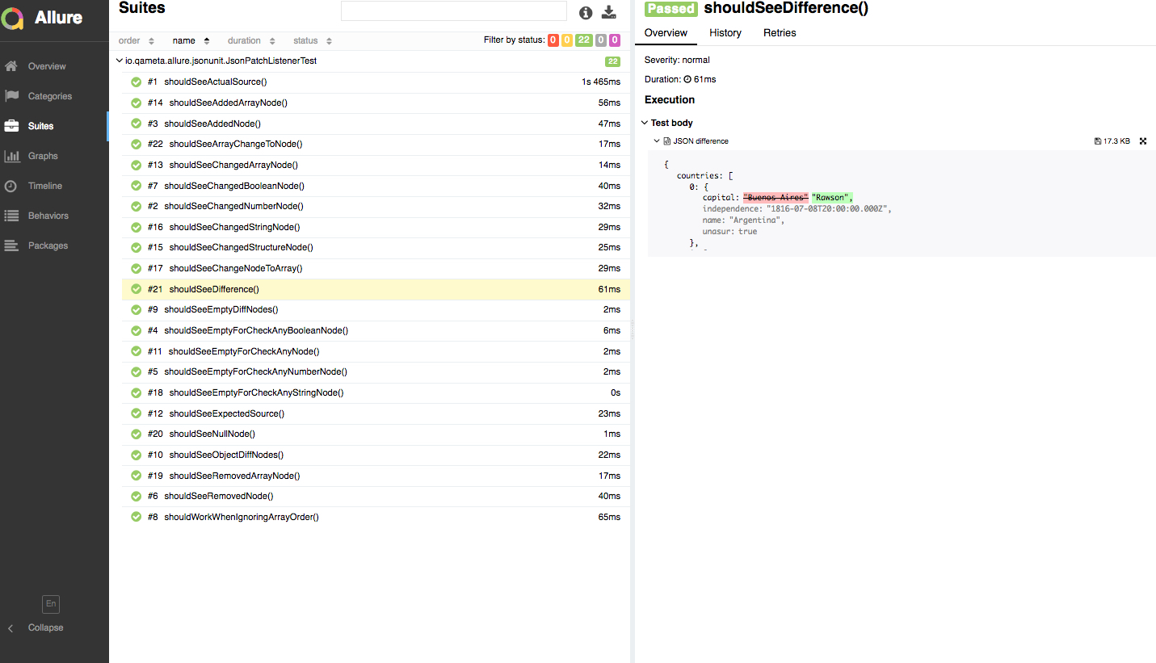
Task: Download the suites CSV via download icon
Action: (x=609, y=12)
